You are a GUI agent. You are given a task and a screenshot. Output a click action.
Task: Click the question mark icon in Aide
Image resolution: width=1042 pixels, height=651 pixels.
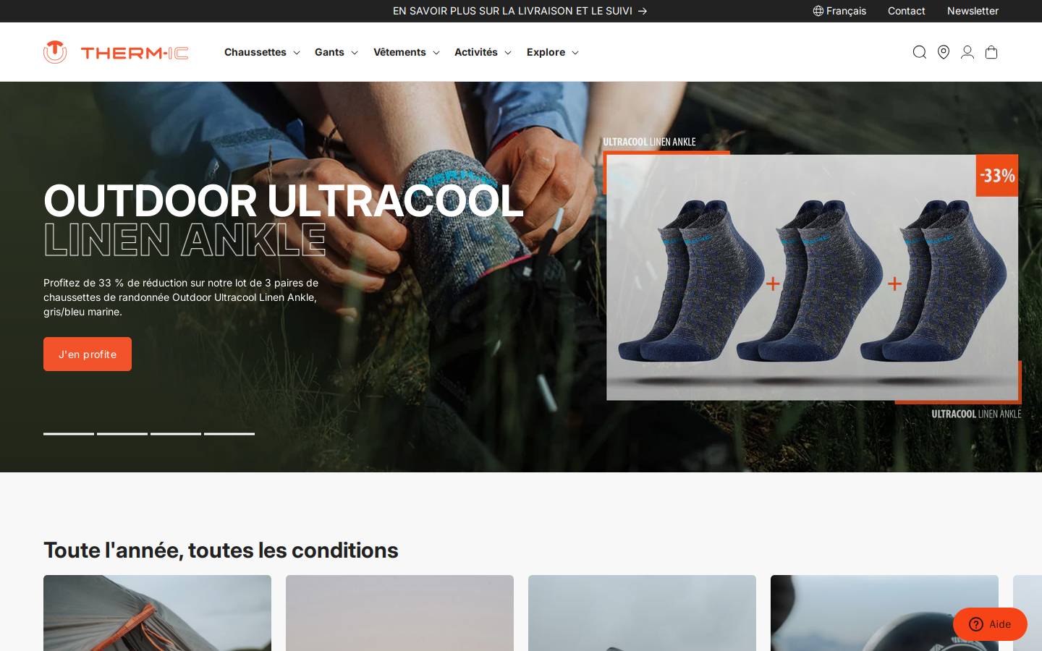[976, 624]
